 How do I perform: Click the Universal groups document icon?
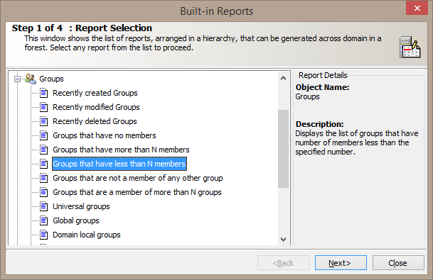pyautogui.click(x=43, y=206)
